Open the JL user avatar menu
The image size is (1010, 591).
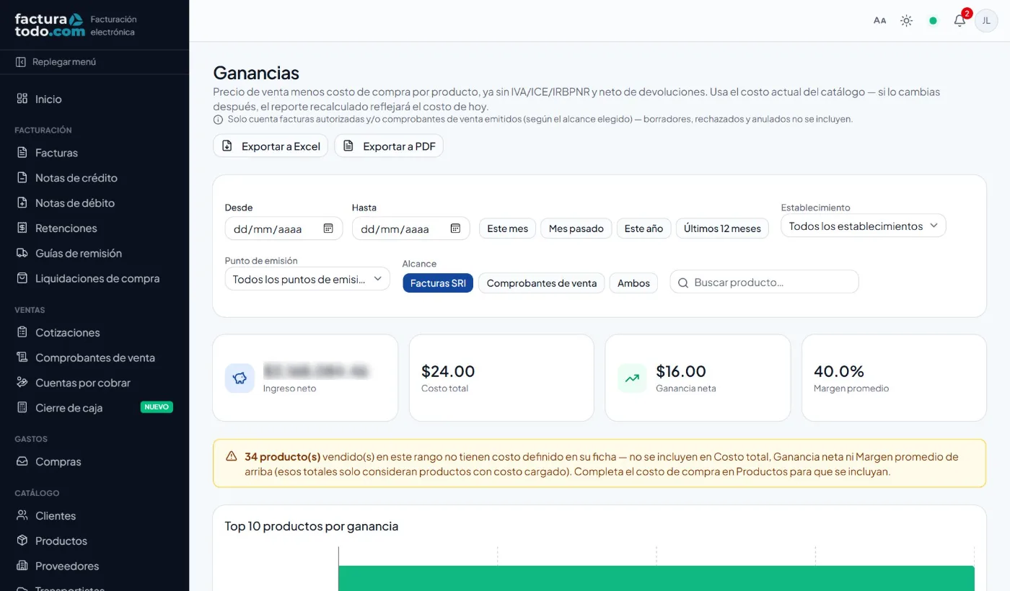point(986,21)
